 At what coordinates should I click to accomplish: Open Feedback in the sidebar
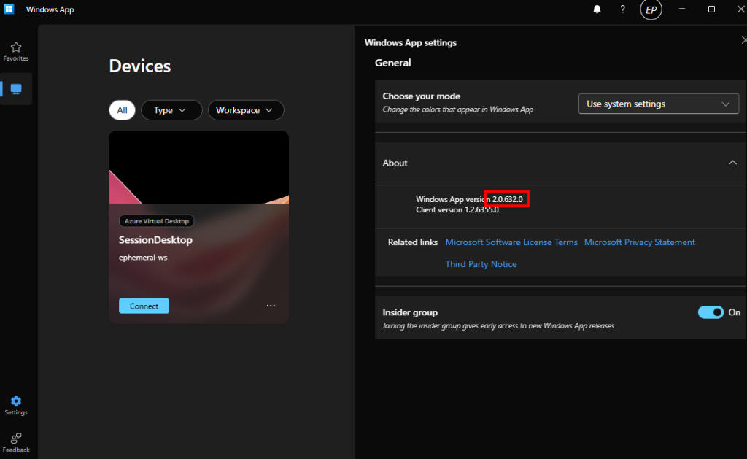pos(16,442)
